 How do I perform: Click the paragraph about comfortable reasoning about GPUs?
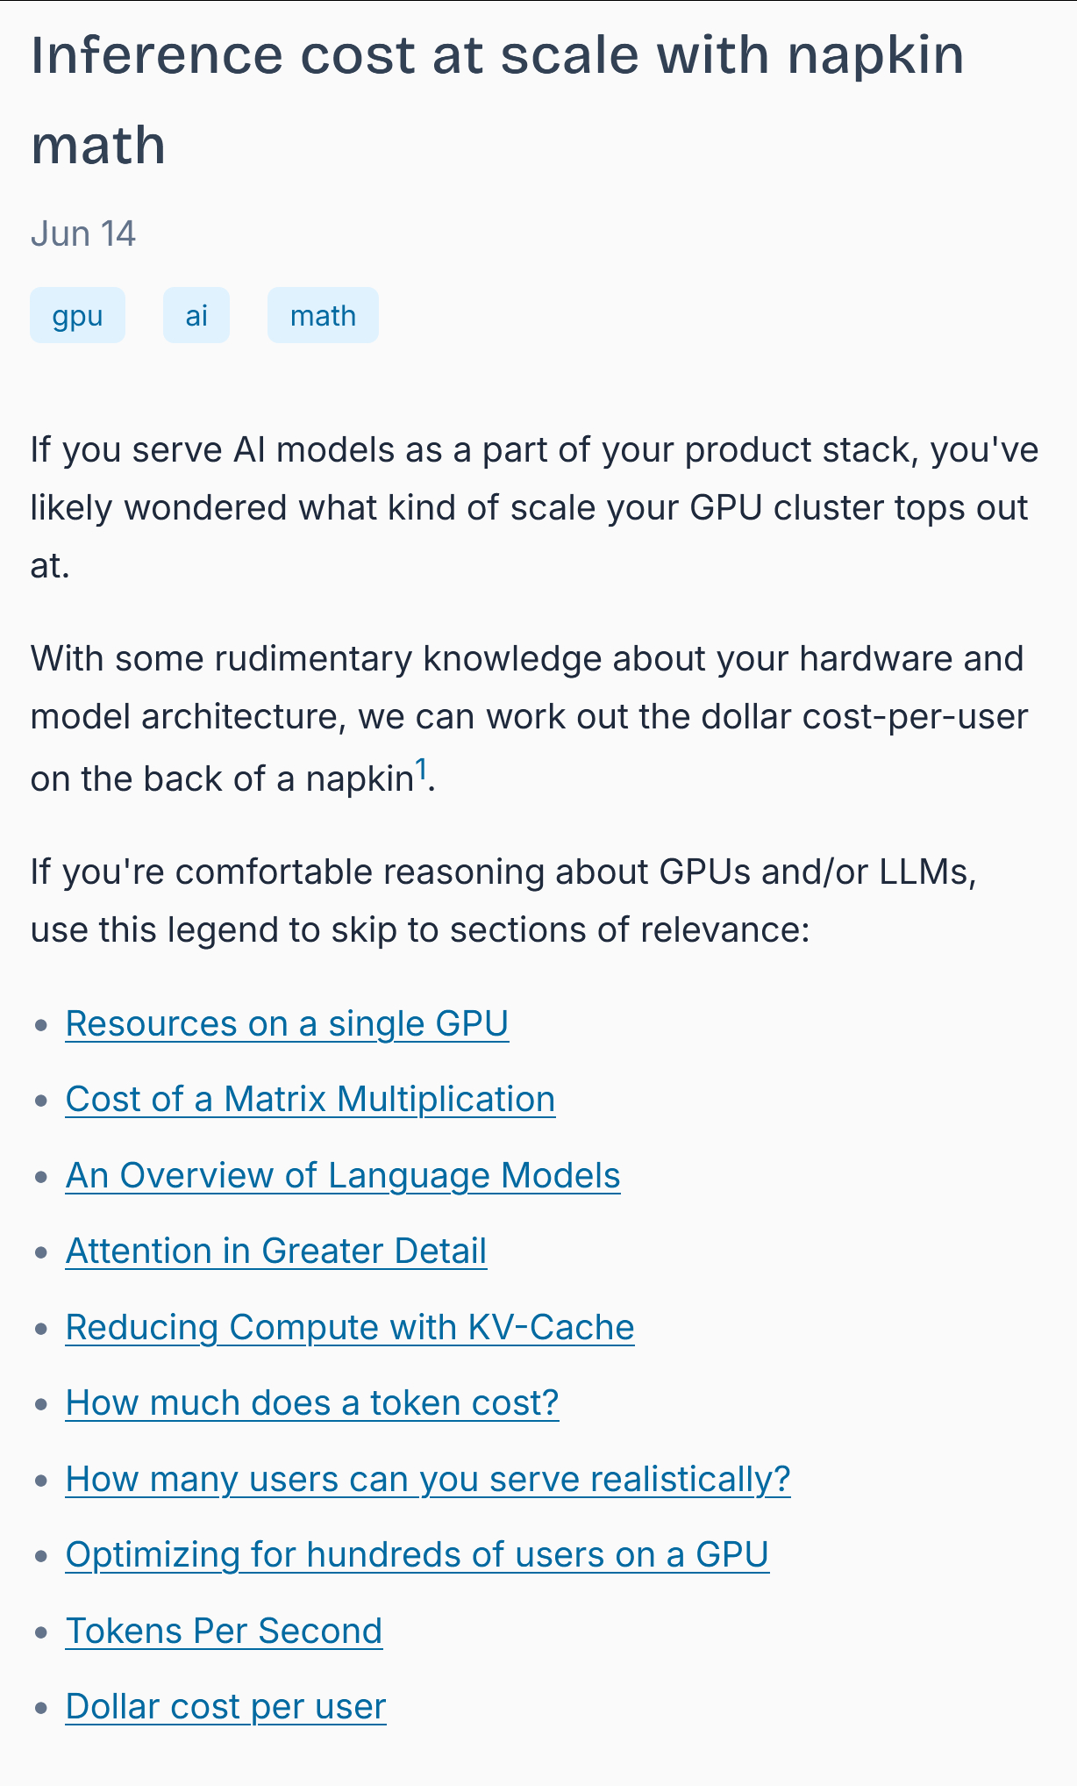click(x=503, y=901)
